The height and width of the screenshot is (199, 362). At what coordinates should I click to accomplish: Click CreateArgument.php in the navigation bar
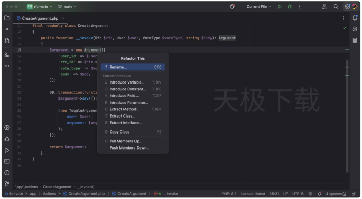84,194
